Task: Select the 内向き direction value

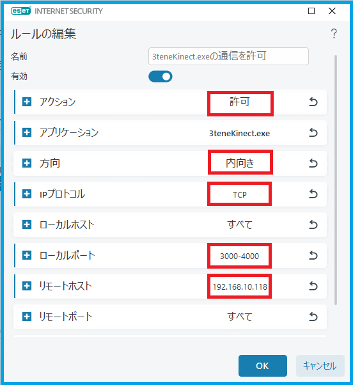Action: [x=240, y=163]
